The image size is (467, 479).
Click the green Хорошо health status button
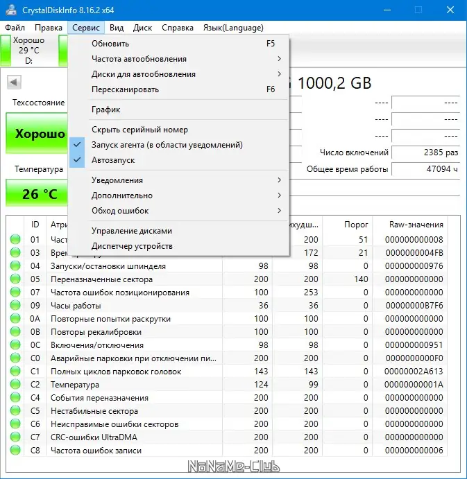(x=37, y=133)
